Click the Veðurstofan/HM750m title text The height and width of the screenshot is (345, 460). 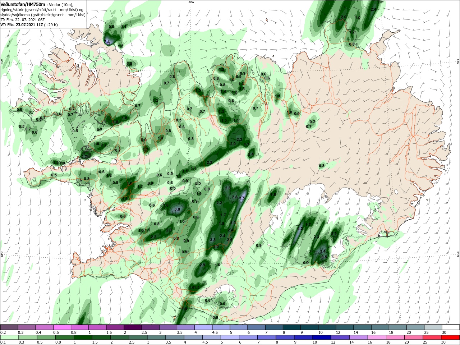(23, 4)
